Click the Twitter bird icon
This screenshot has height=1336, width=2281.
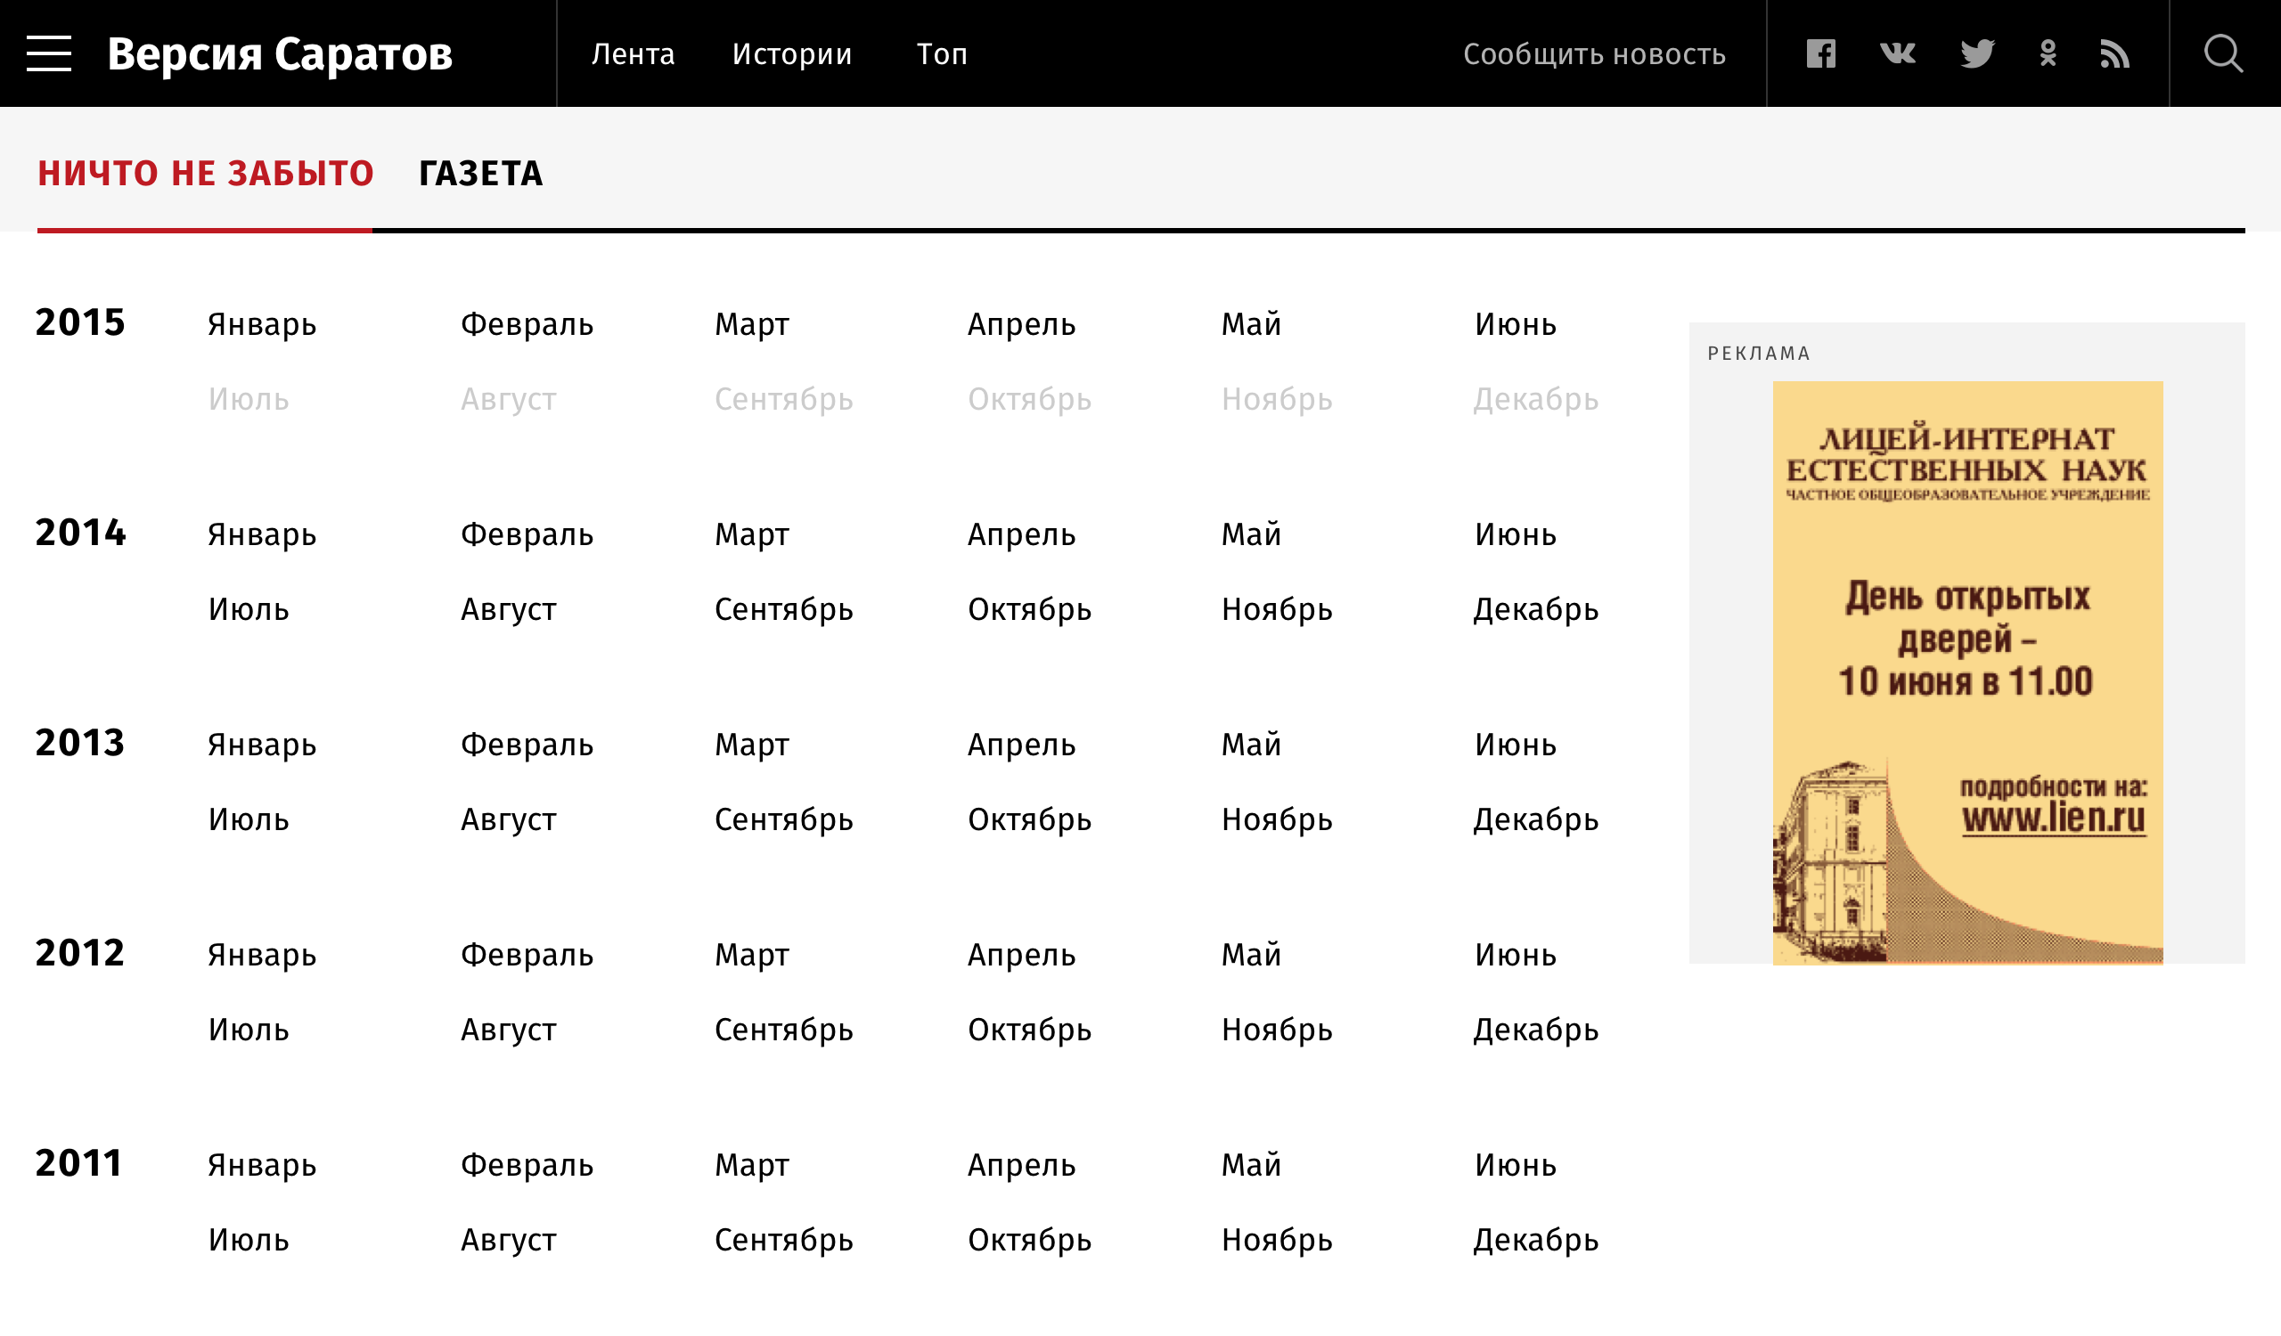(x=1977, y=53)
